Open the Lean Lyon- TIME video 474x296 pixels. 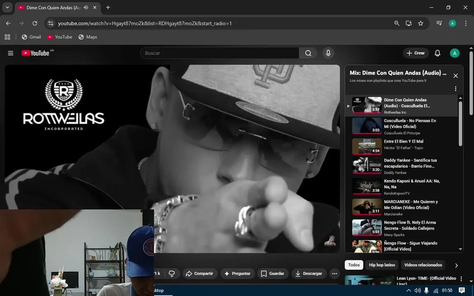pos(400,280)
